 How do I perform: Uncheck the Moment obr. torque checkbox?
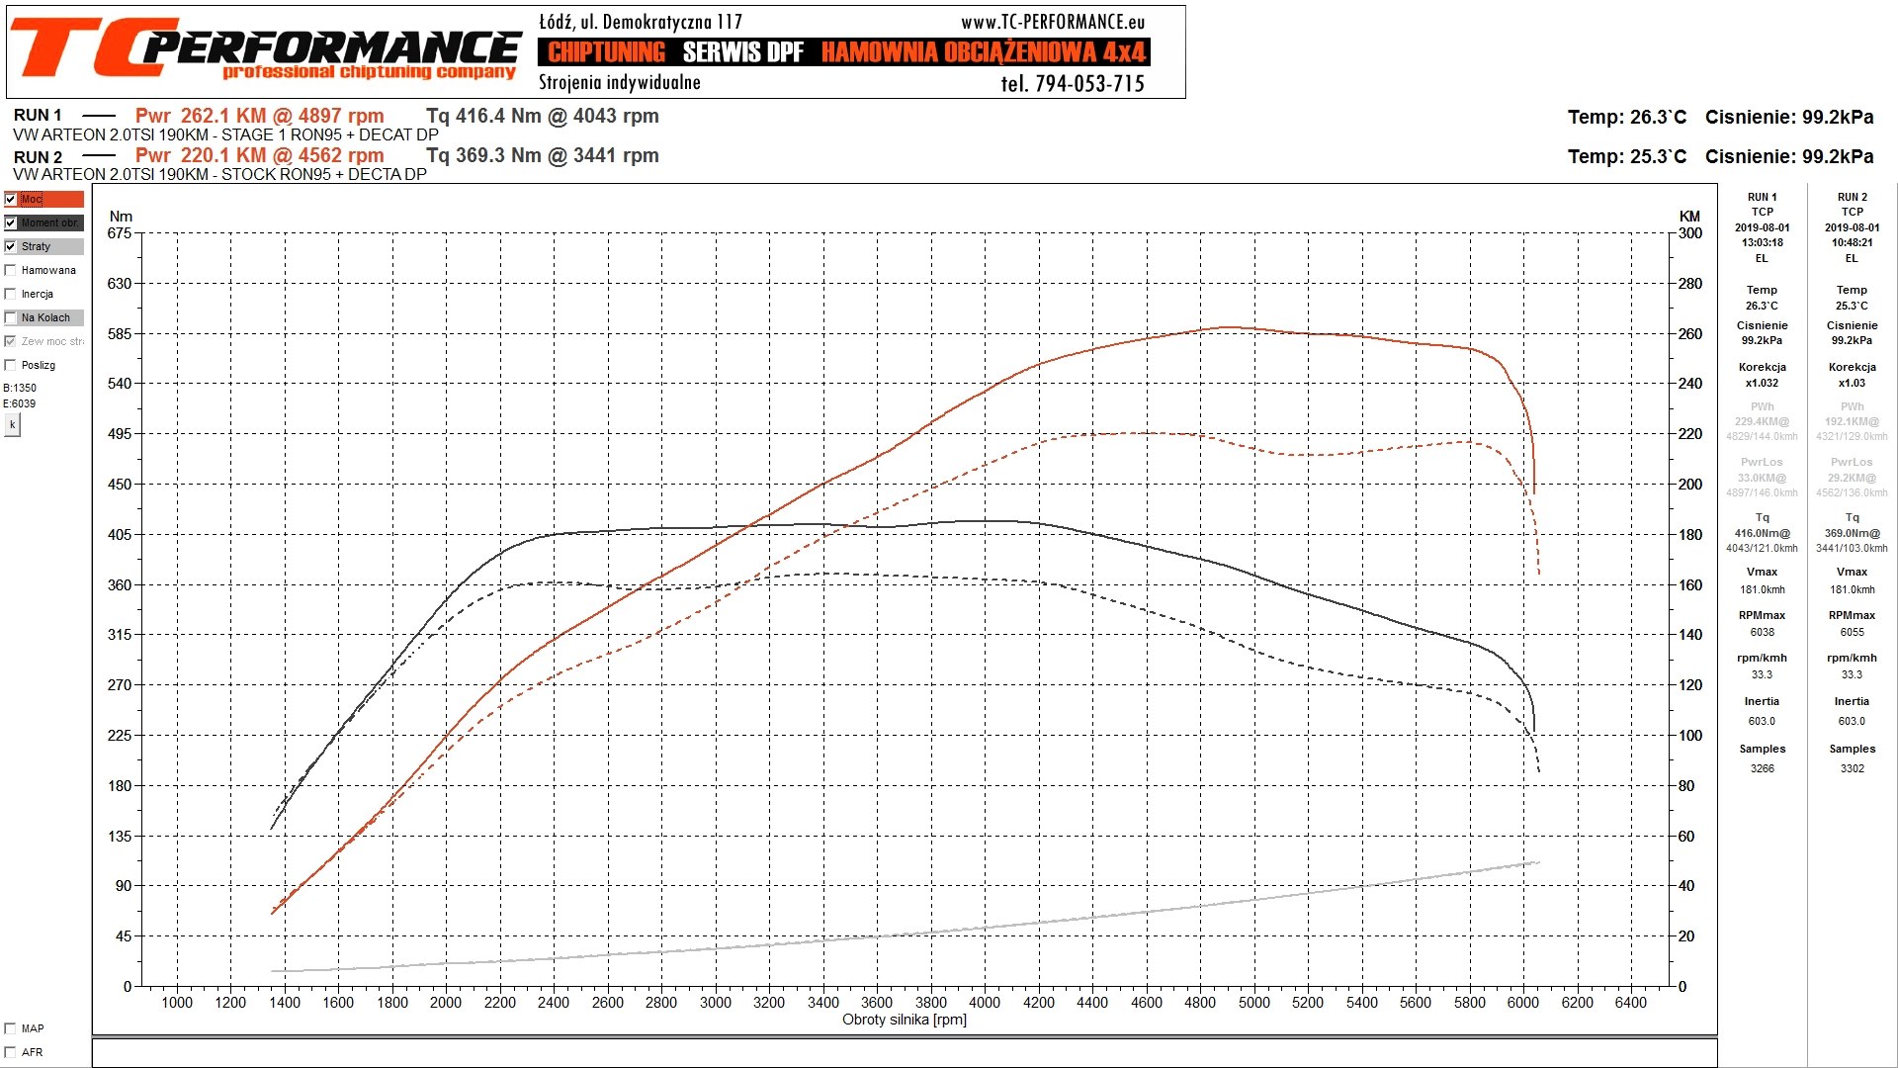tap(11, 222)
